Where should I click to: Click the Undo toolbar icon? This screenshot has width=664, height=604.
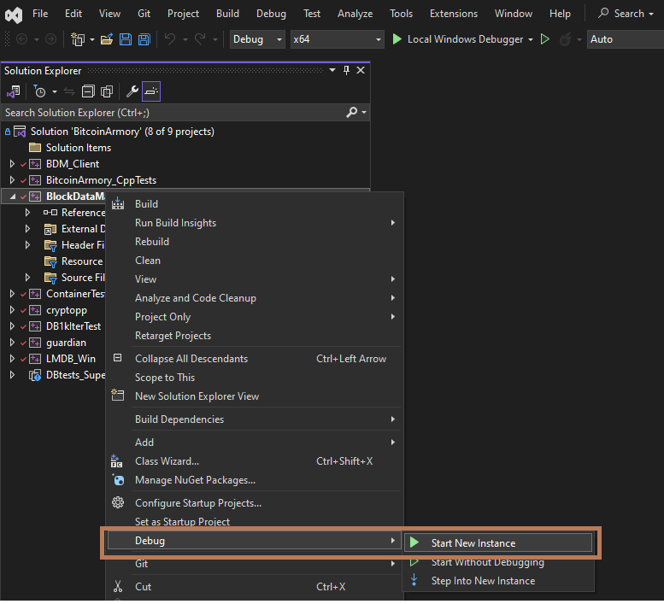coord(170,39)
